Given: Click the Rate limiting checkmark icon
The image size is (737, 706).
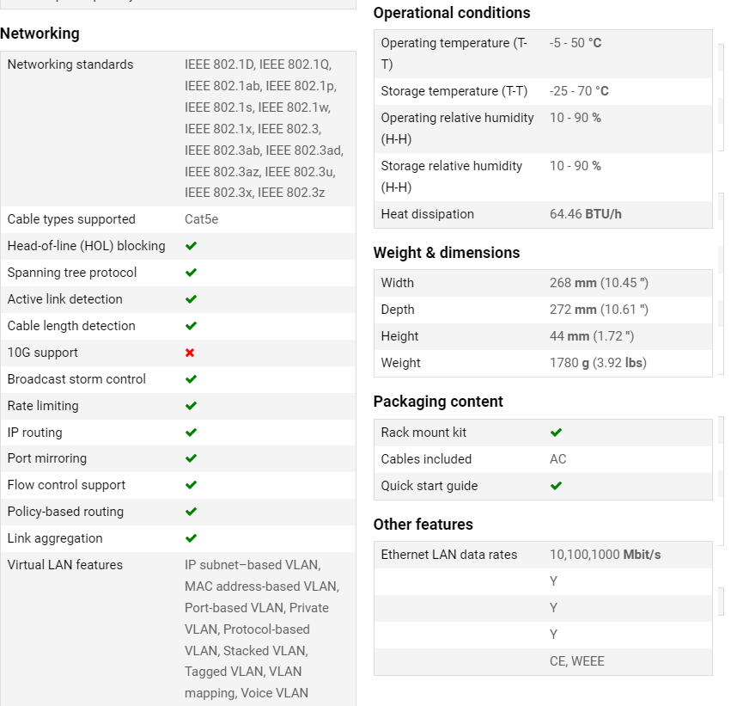Looking at the screenshot, I should (191, 406).
